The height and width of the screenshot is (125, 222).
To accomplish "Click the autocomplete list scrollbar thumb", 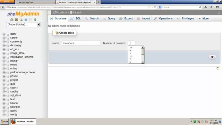I will click(143, 52).
